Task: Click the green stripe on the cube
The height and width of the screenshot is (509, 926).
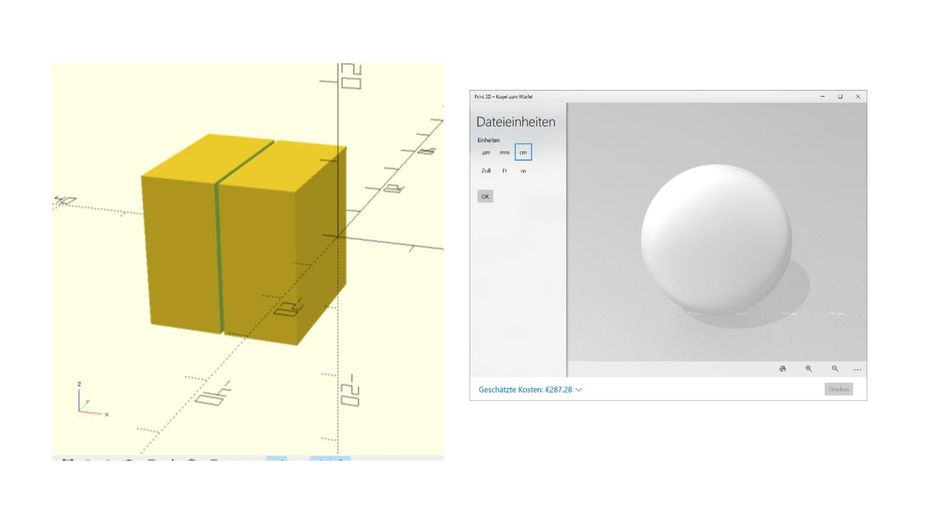Action: (219, 258)
